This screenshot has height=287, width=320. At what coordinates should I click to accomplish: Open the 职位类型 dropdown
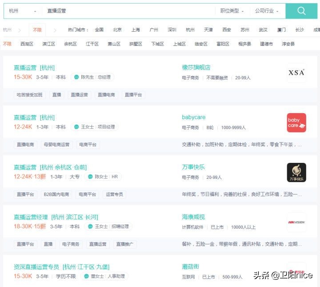coord(232,11)
